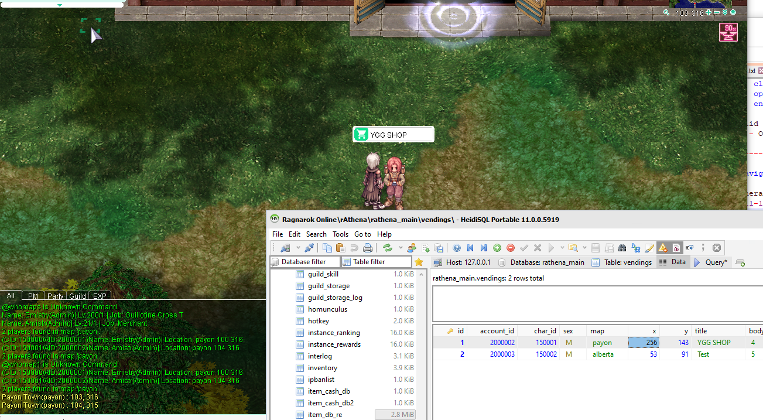Select the guild_storage table in tree
This screenshot has width=763, height=420.
329,286
